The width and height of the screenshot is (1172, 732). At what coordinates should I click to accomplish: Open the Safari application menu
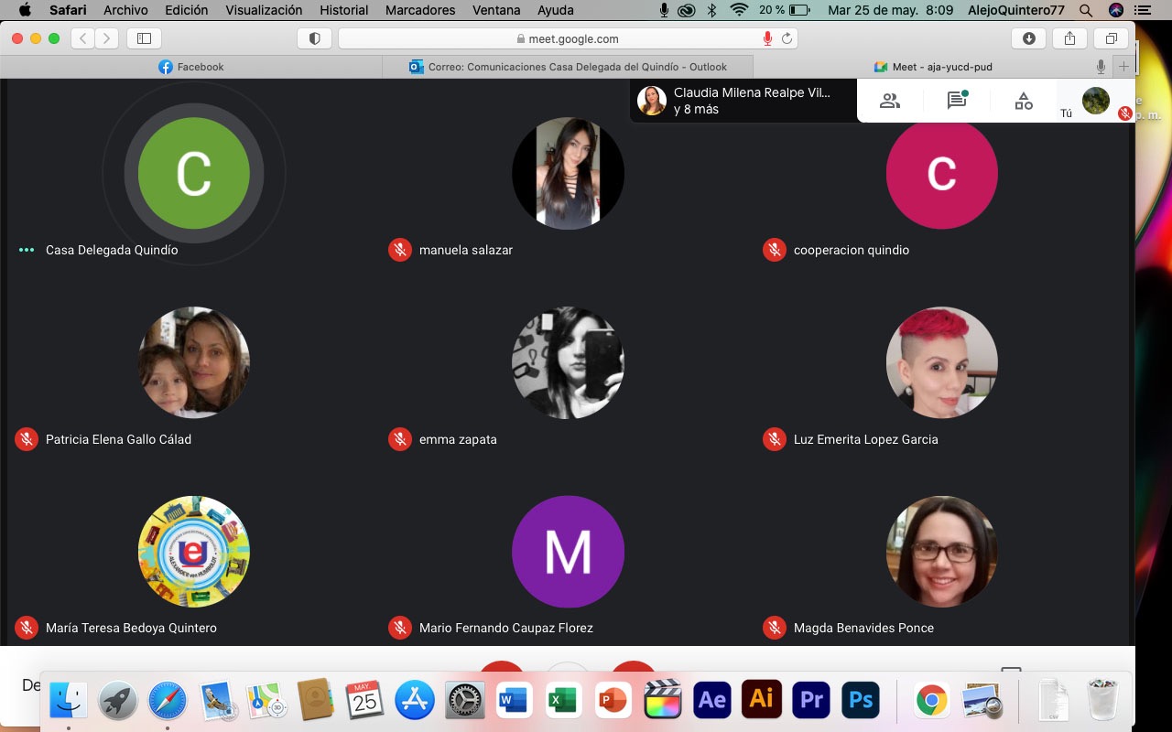pyautogui.click(x=69, y=10)
